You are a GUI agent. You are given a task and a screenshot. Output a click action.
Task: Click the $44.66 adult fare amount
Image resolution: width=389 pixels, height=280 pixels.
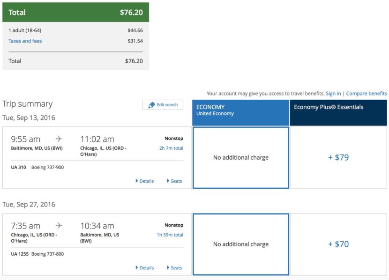point(135,30)
